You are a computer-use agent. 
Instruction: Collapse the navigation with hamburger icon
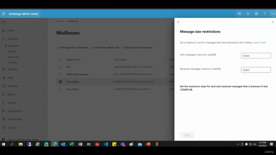click(x=3, y=22)
